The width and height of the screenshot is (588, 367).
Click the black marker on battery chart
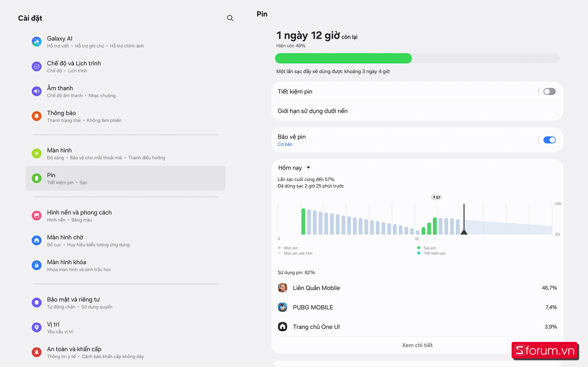pyautogui.click(x=464, y=231)
